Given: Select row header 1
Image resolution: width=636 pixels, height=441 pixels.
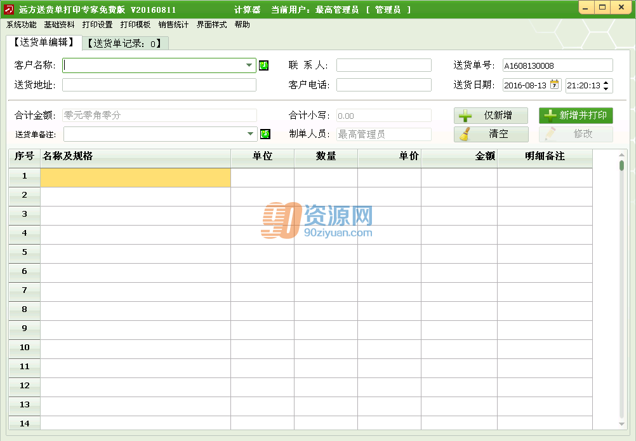Looking at the screenshot, I should (24, 177).
